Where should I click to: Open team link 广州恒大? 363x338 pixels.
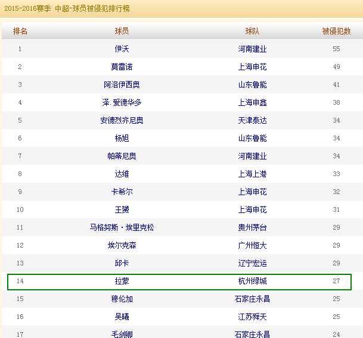coord(252,245)
